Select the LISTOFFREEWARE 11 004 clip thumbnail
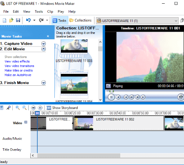184x165 pixels. [74, 84]
